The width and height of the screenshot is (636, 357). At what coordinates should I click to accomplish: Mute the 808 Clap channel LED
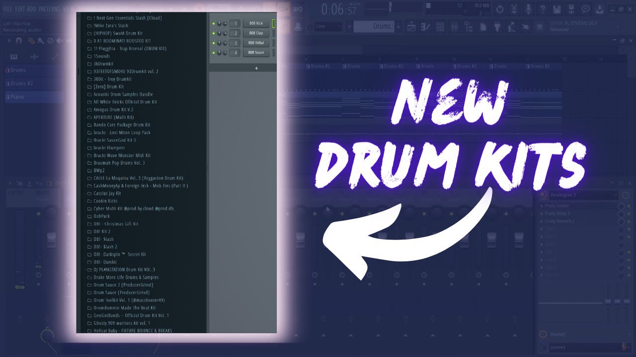(213, 33)
